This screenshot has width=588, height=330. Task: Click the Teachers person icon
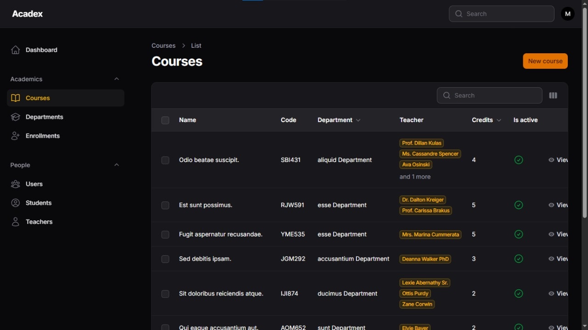point(16,222)
